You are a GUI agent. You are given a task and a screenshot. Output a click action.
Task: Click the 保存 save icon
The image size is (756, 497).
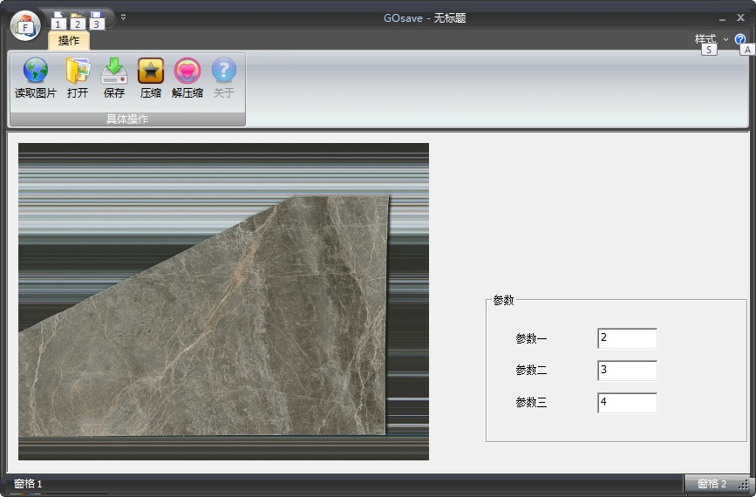(x=114, y=71)
